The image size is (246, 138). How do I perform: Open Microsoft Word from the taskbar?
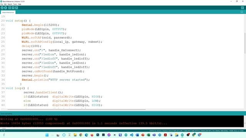[137, 135]
